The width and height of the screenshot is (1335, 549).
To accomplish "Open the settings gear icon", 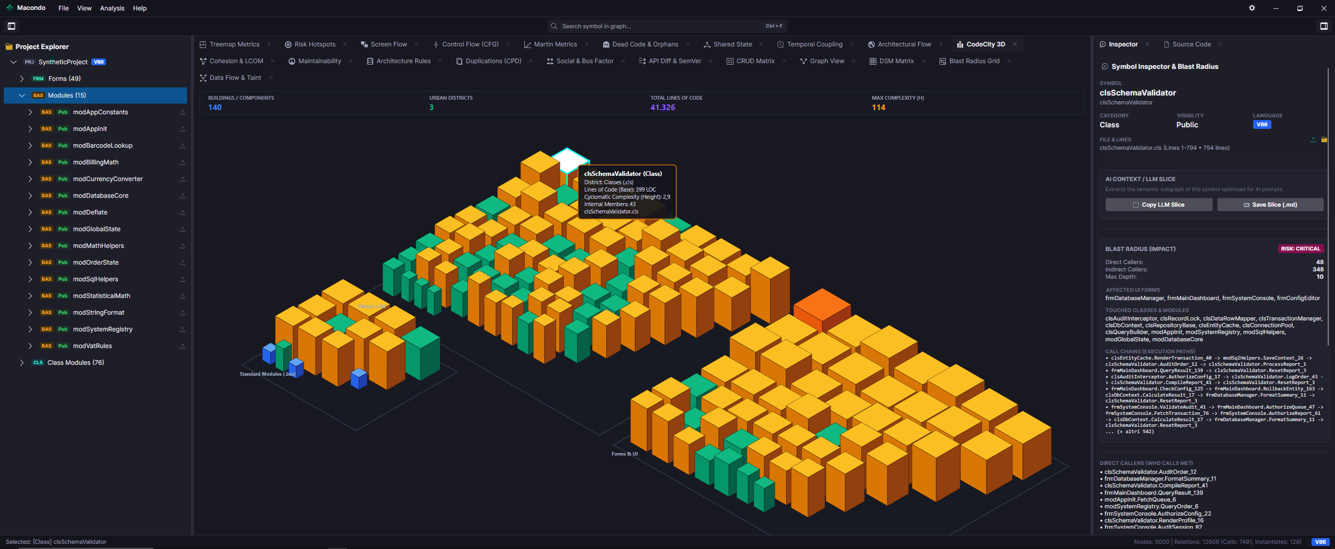I will pos(1252,8).
